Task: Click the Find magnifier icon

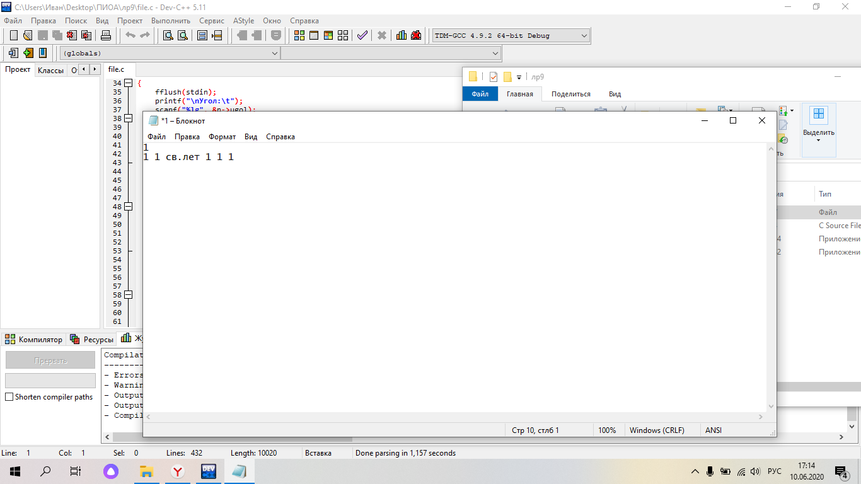Action: click(x=168, y=35)
